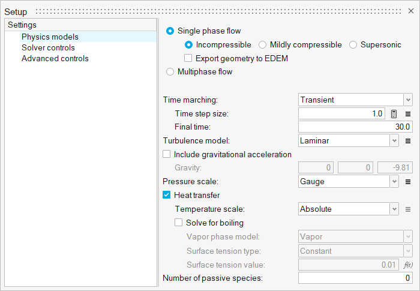The height and width of the screenshot is (291, 420).
Task: Open the options menu icon for Turbulence model
Action: point(408,141)
